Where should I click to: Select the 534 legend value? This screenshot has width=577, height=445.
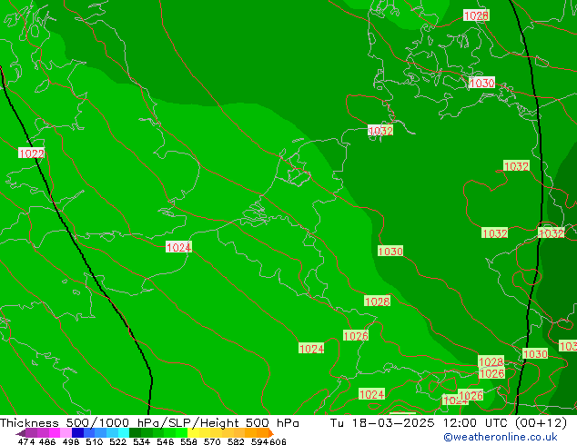(x=141, y=441)
